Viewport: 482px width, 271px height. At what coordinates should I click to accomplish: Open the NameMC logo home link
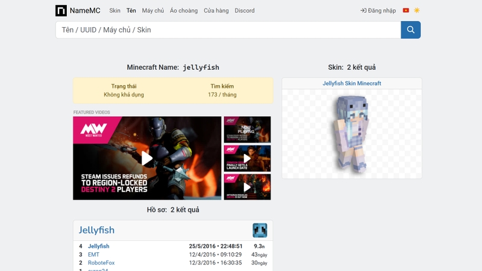(x=78, y=10)
